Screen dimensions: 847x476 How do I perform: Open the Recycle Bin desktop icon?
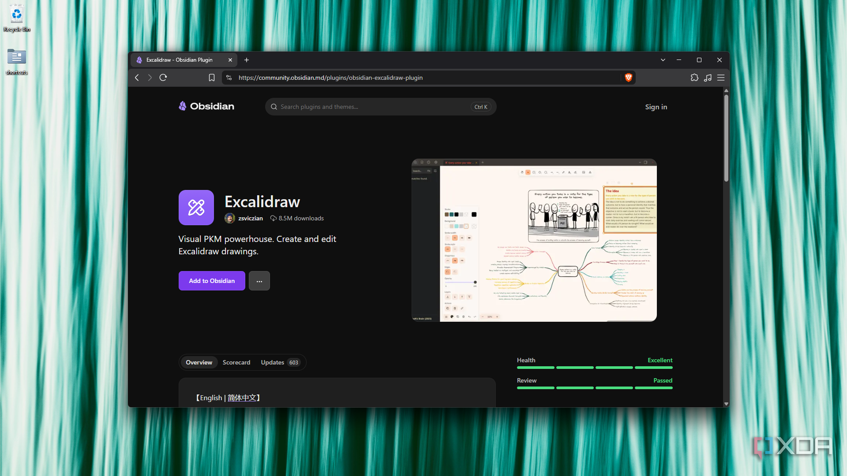tap(17, 18)
